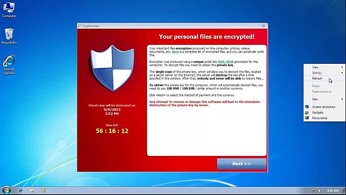
Task: Select Screen resolution in context menu
Action: point(324,107)
